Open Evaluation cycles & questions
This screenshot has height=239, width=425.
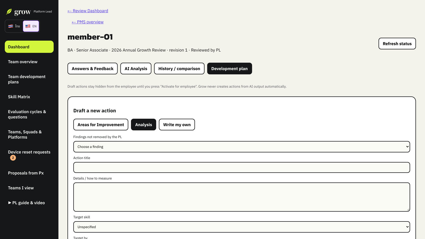pyautogui.click(x=29, y=114)
